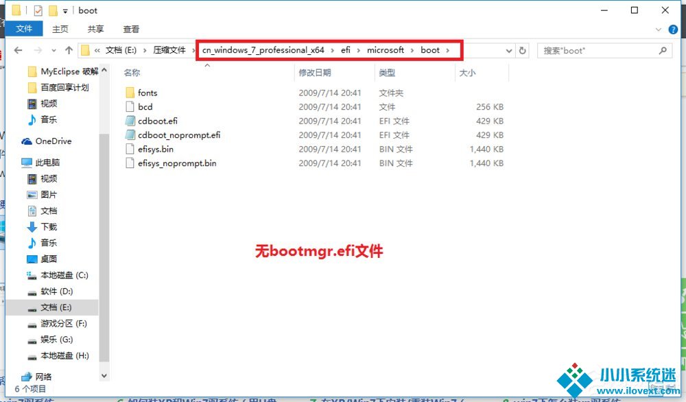Click the search magnifier icon

tap(663, 50)
